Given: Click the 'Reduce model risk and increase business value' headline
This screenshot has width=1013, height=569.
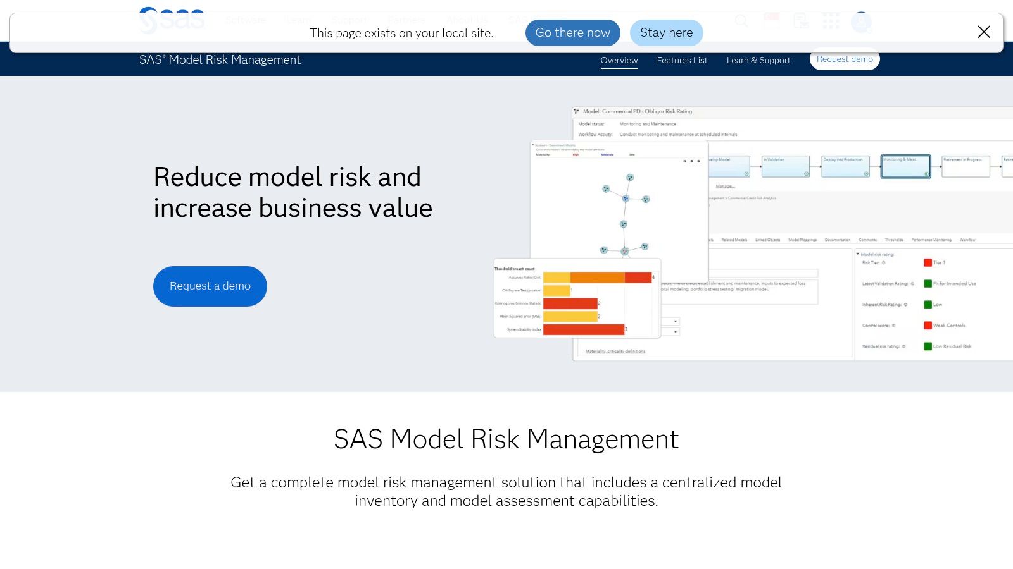Looking at the screenshot, I should (x=293, y=193).
